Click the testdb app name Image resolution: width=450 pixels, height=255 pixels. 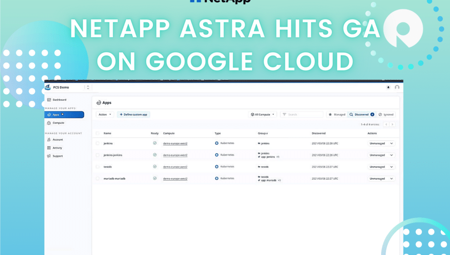pyautogui.click(x=108, y=167)
